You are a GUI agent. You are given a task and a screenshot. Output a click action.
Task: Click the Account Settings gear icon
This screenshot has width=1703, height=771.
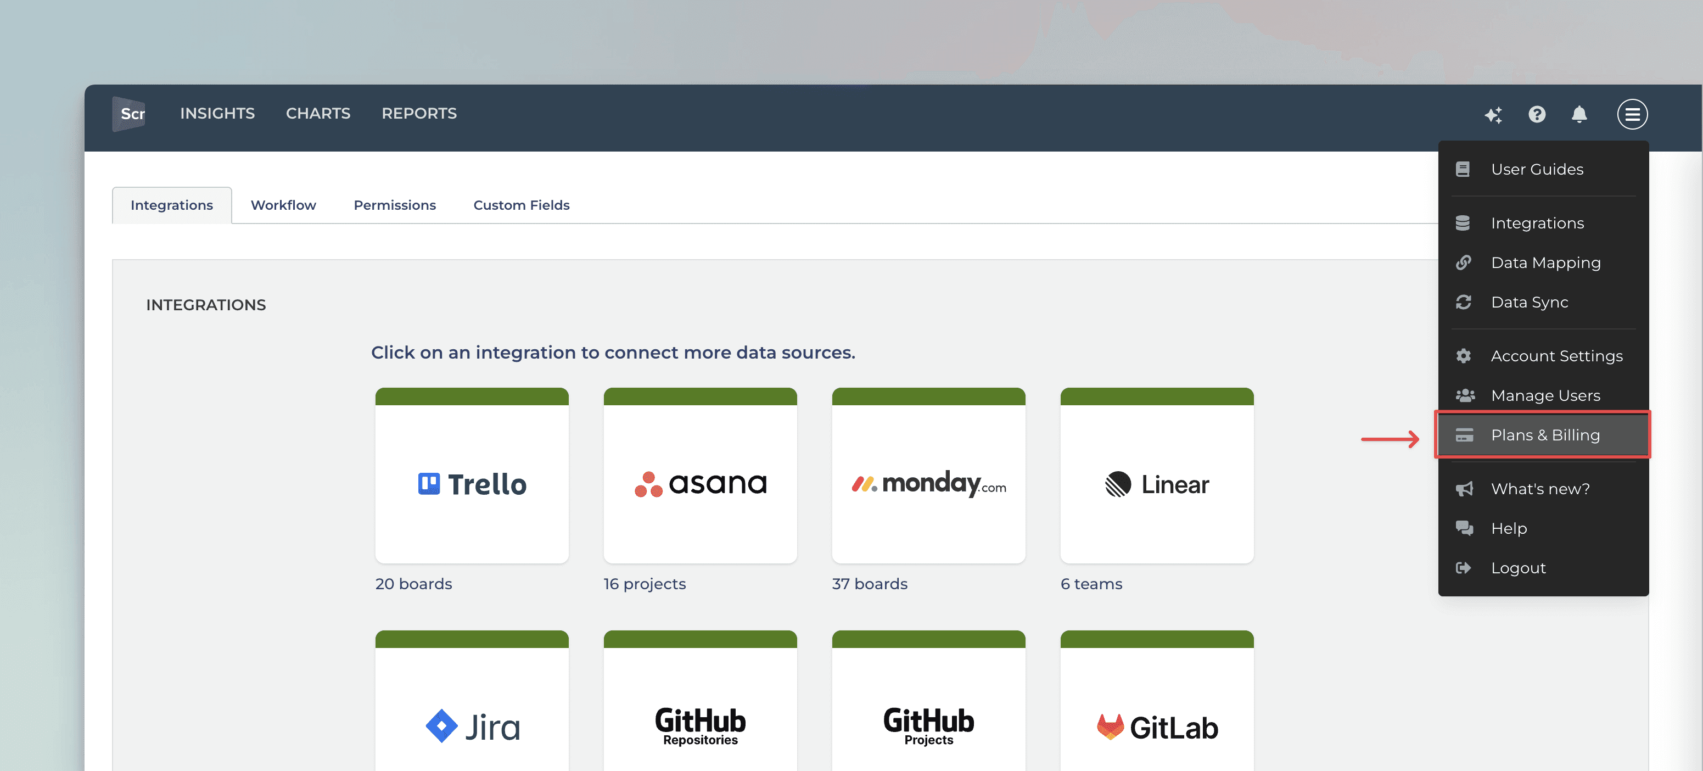pos(1463,356)
